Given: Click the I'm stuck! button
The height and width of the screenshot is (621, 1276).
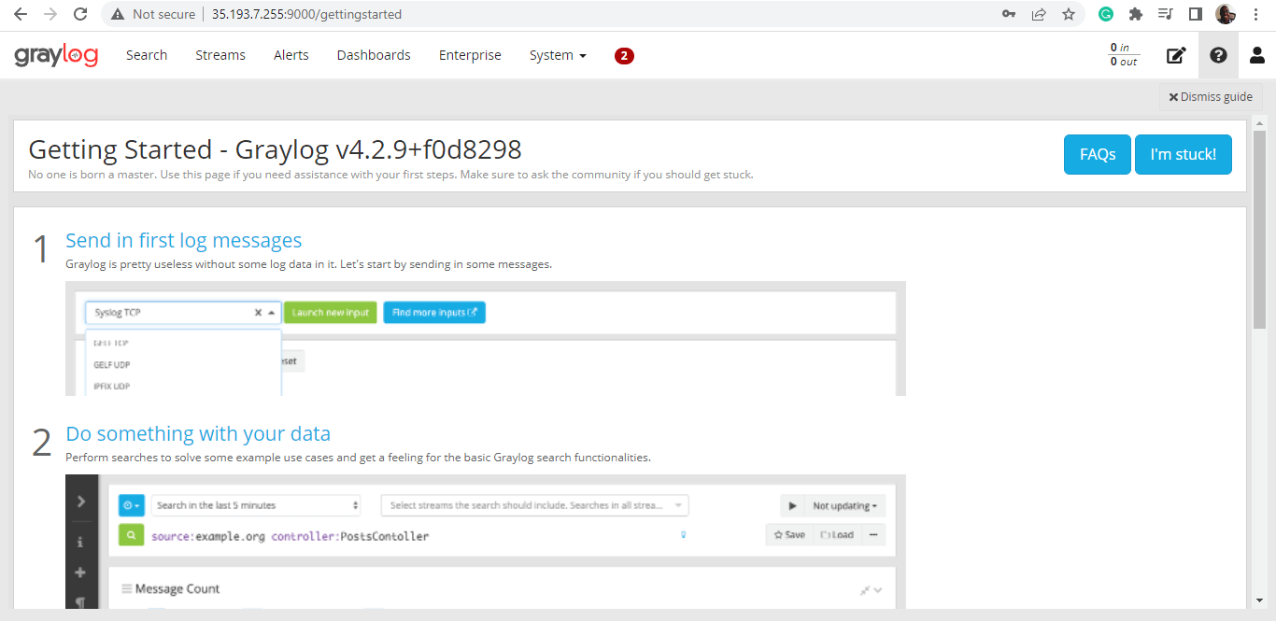Looking at the screenshot, I should (1184, 154).
